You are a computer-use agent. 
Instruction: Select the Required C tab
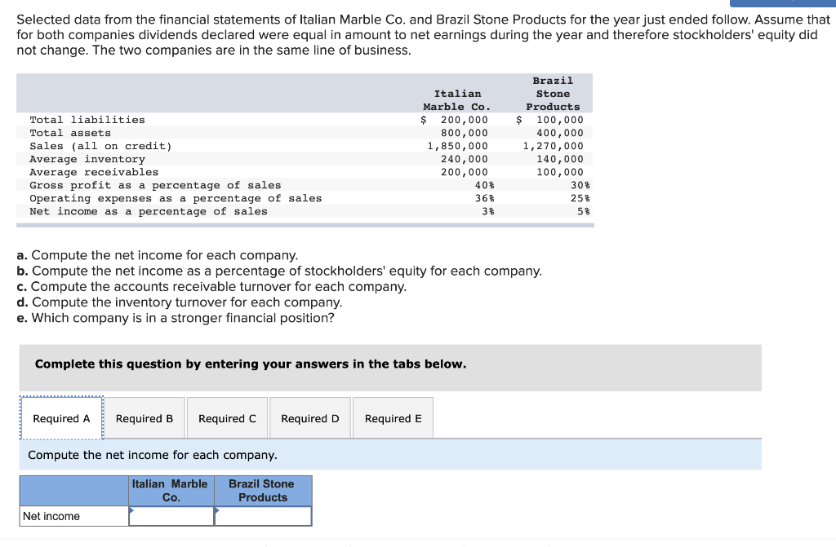227,418
